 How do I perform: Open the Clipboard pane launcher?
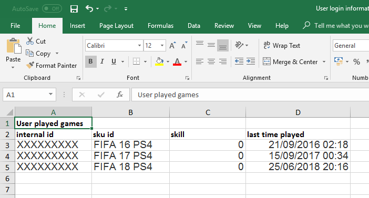[79, 78]
